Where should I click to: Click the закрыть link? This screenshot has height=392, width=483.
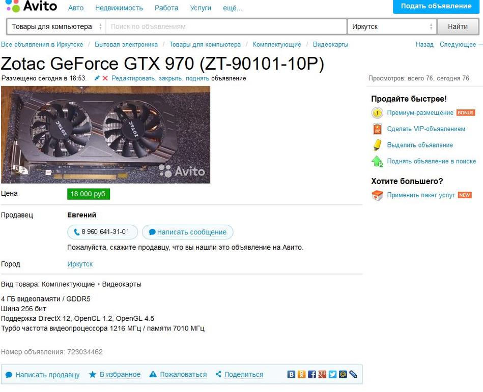click(x=171, y=78)
